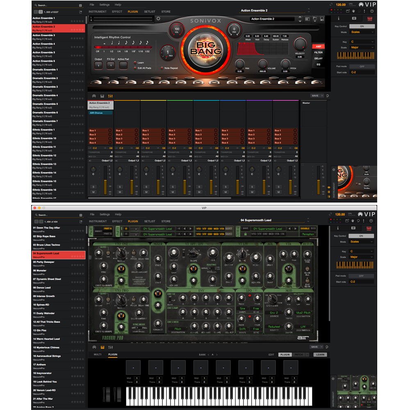The width and height of the screenshot is (410, 410).
Task: Open Monophon voice mode dropdown in Vacuum Pro
Action: (308, 234)
